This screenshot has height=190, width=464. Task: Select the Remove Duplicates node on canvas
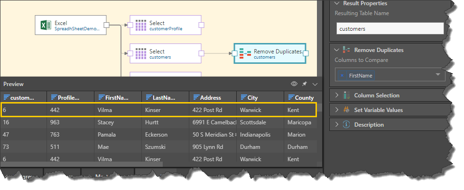click(x=269, y=53)
